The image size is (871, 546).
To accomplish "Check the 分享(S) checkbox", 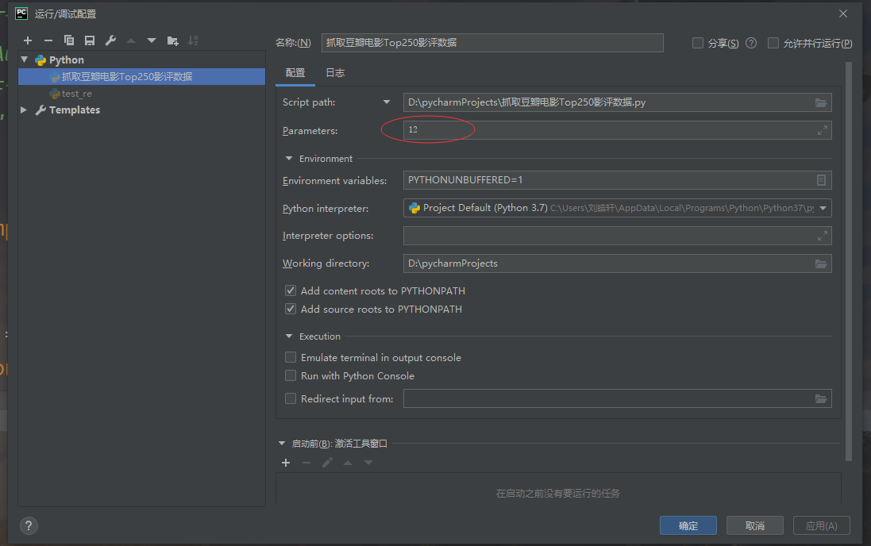I will click(697, 43).
